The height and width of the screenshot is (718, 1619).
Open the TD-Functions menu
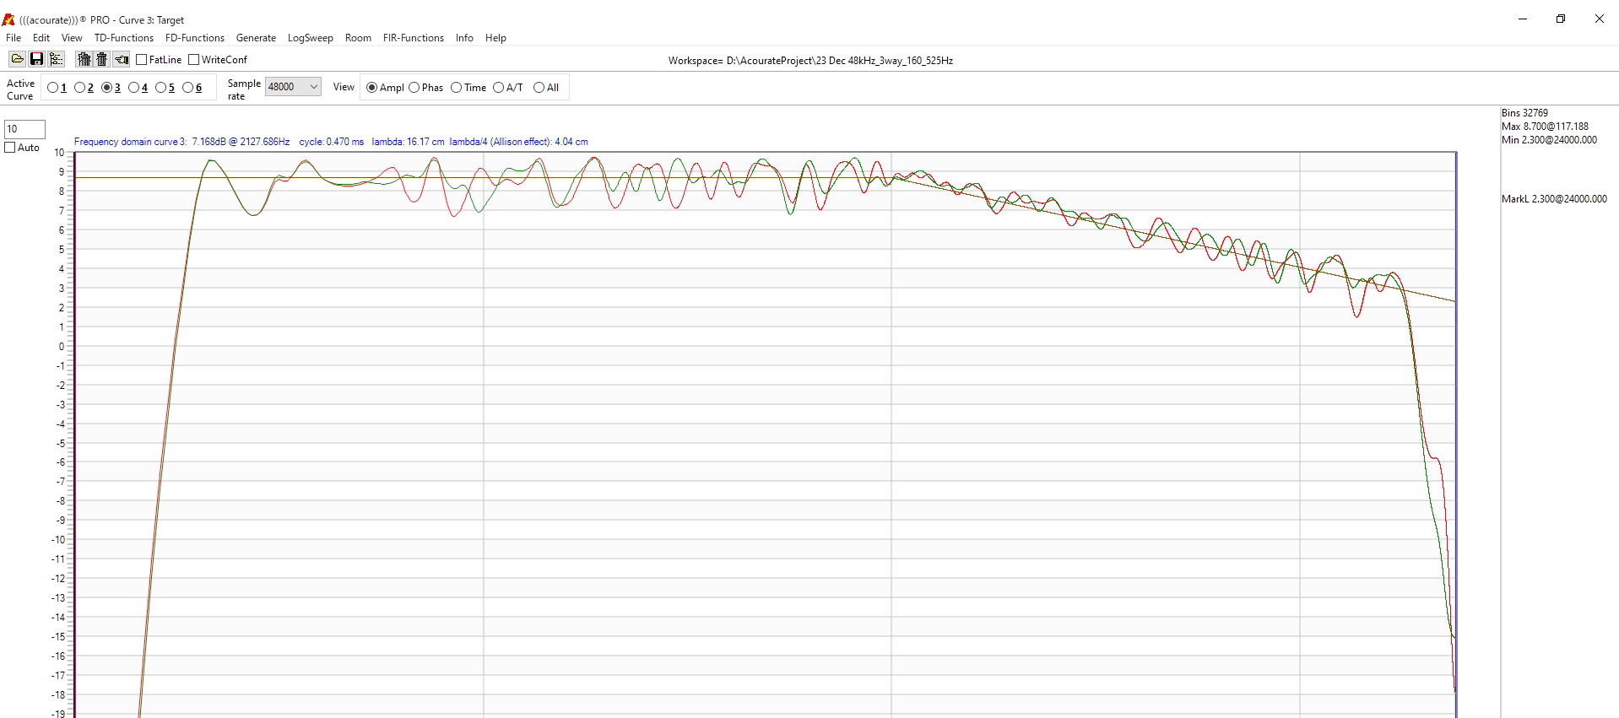(123, 38)
